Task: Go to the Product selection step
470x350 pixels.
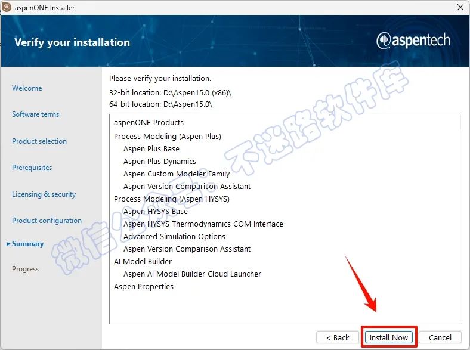Action: coord(39,141)
